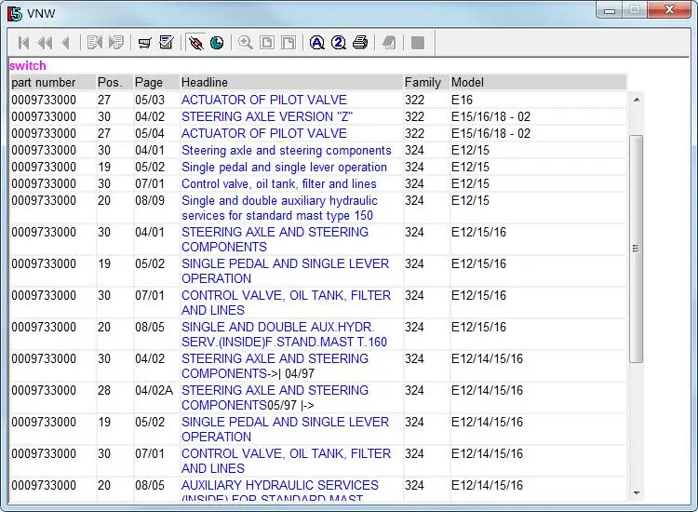
Task: Click the part number column header
Action: [x=43, y=83]
